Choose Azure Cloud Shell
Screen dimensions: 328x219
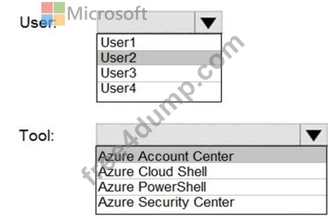(211, 171)
